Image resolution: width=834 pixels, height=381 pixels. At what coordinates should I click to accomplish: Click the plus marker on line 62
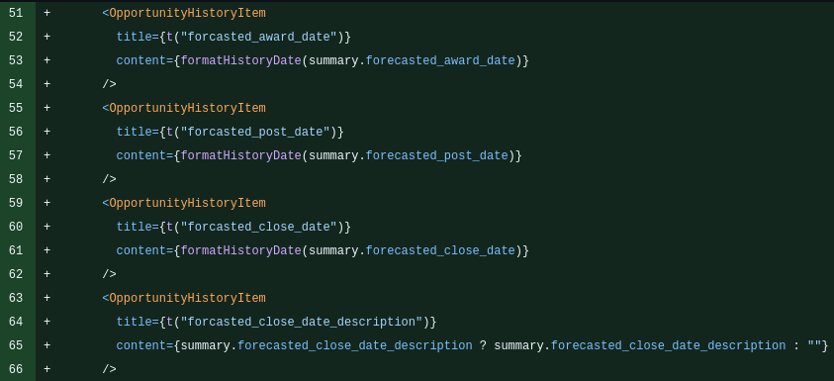tap(46, 274)
